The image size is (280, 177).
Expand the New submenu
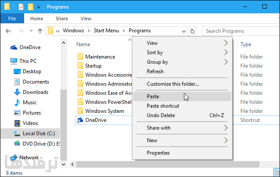182,140
